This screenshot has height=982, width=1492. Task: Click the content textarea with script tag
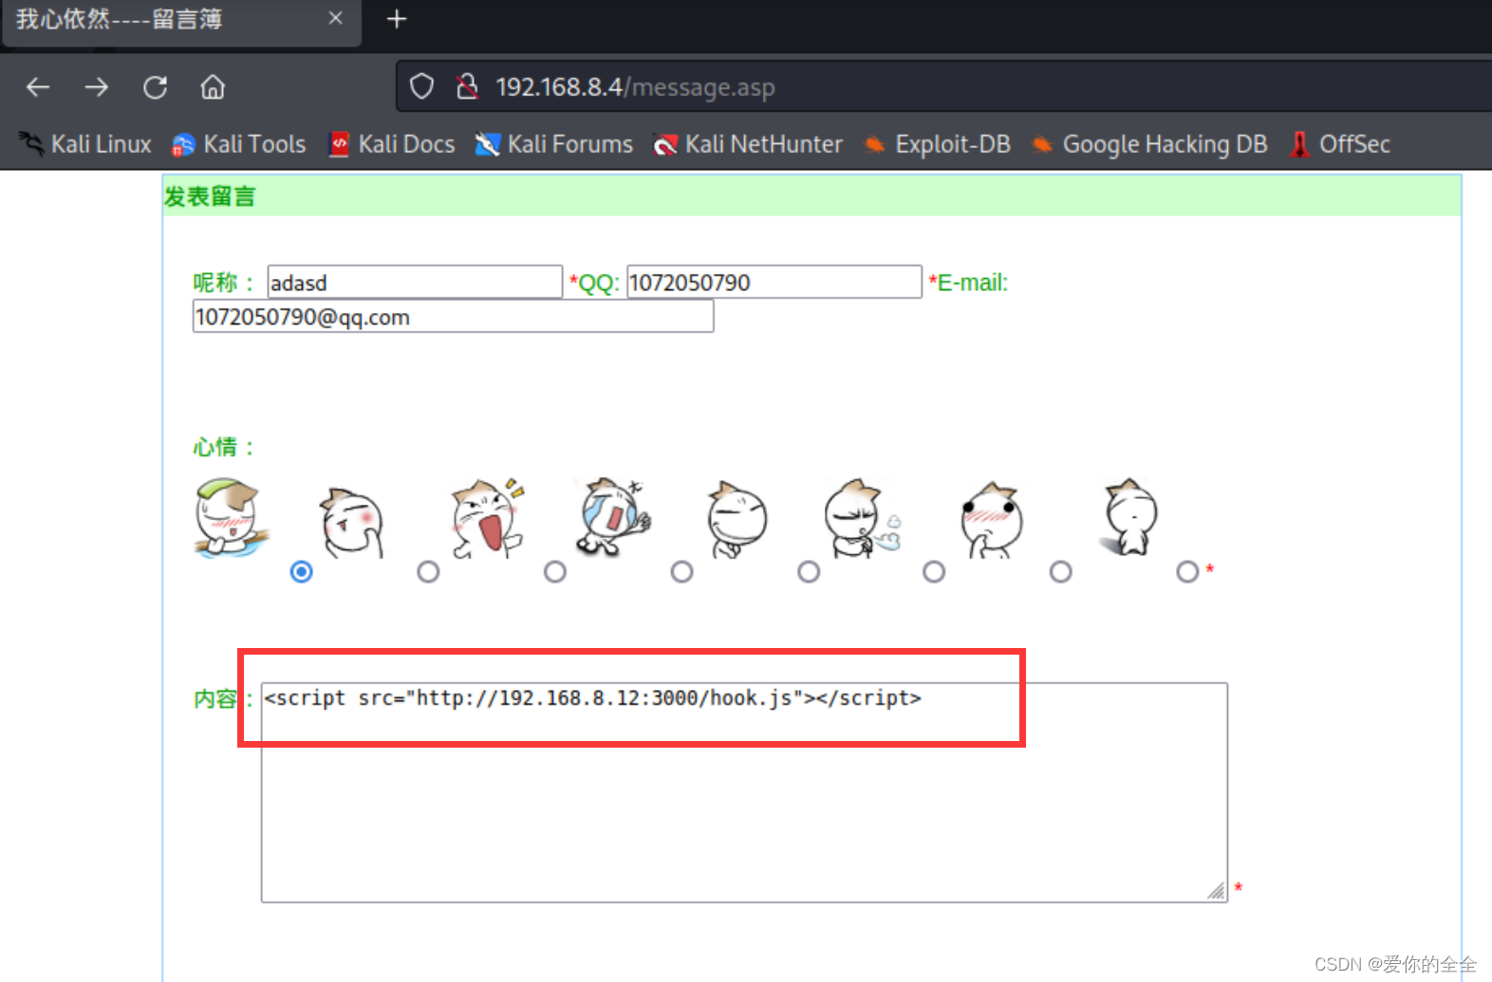coord(744,792)
